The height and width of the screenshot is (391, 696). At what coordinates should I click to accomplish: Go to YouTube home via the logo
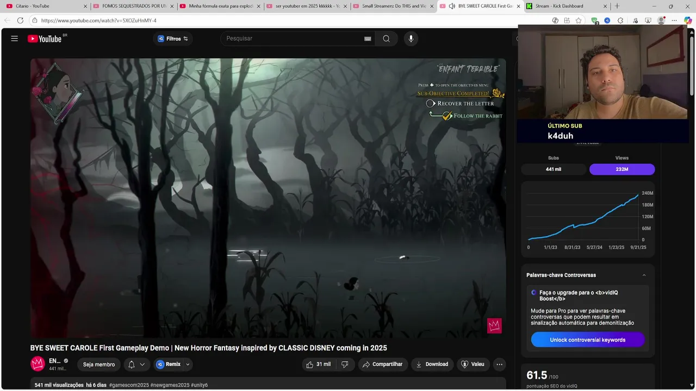tap(46, 39)
